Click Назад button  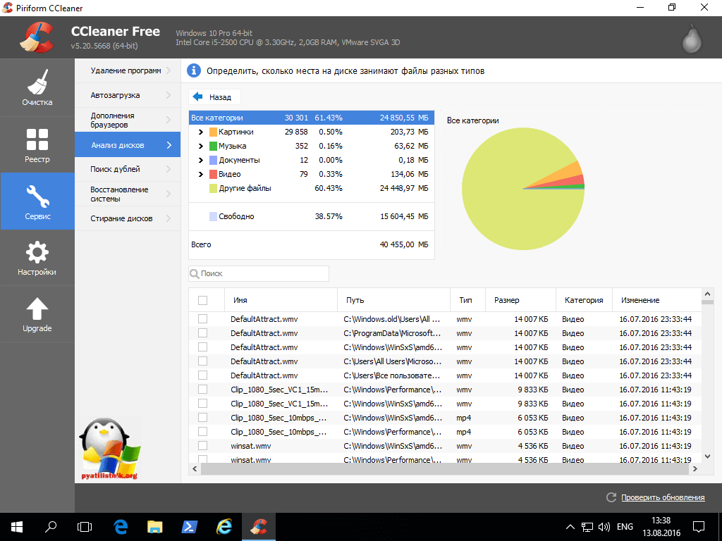pyautogui.click(x=214, y=97)
